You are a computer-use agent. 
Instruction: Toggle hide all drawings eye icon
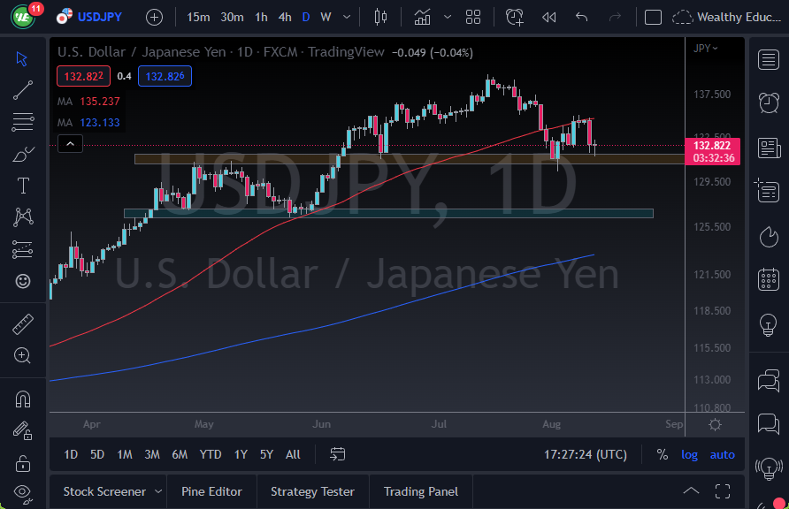[x=23, y=494]
